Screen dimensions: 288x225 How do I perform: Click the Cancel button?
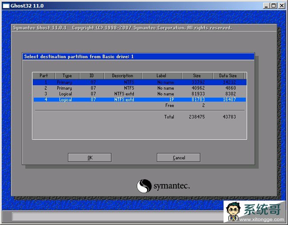click(179, 158)
